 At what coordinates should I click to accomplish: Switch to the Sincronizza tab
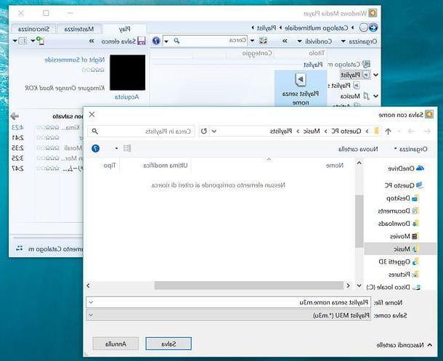(x=33, y=29)
